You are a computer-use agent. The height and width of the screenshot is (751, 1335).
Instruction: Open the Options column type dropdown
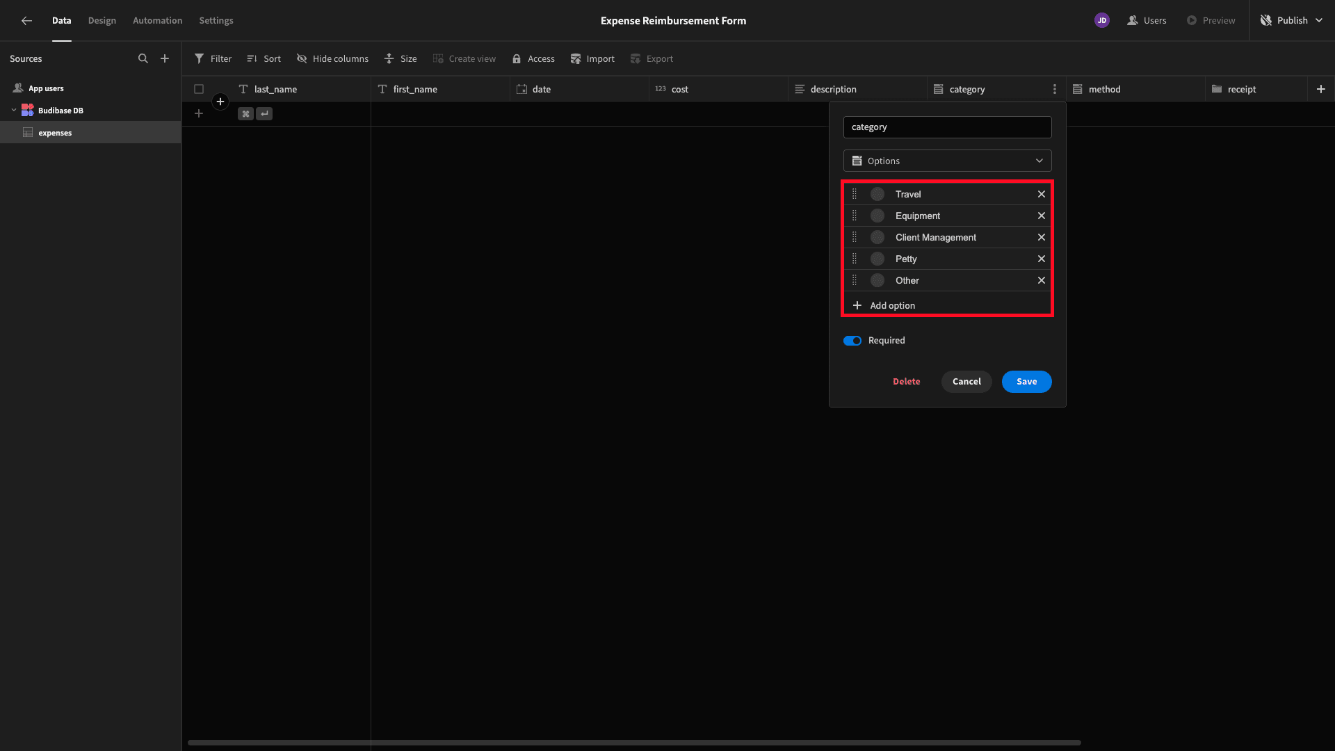(947, 161)
